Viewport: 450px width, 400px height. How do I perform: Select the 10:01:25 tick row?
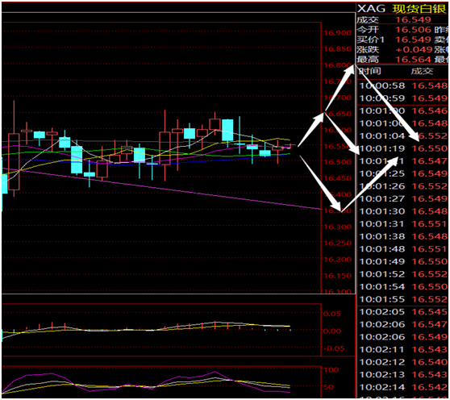(403, 173)
